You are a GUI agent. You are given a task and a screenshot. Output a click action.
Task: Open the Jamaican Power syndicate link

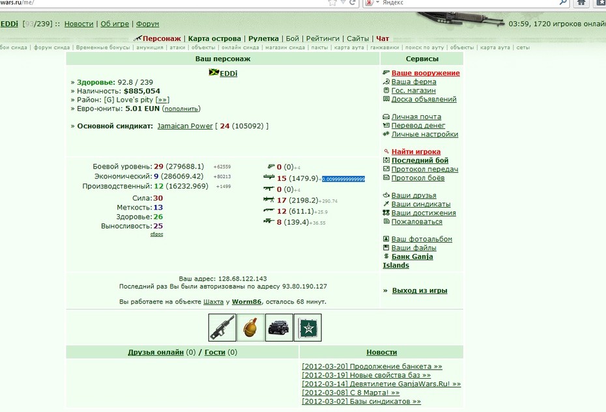point(185,126)
